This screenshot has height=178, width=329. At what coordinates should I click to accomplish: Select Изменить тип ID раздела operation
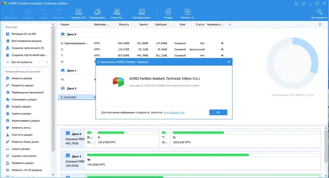click(x=27, y=170)
